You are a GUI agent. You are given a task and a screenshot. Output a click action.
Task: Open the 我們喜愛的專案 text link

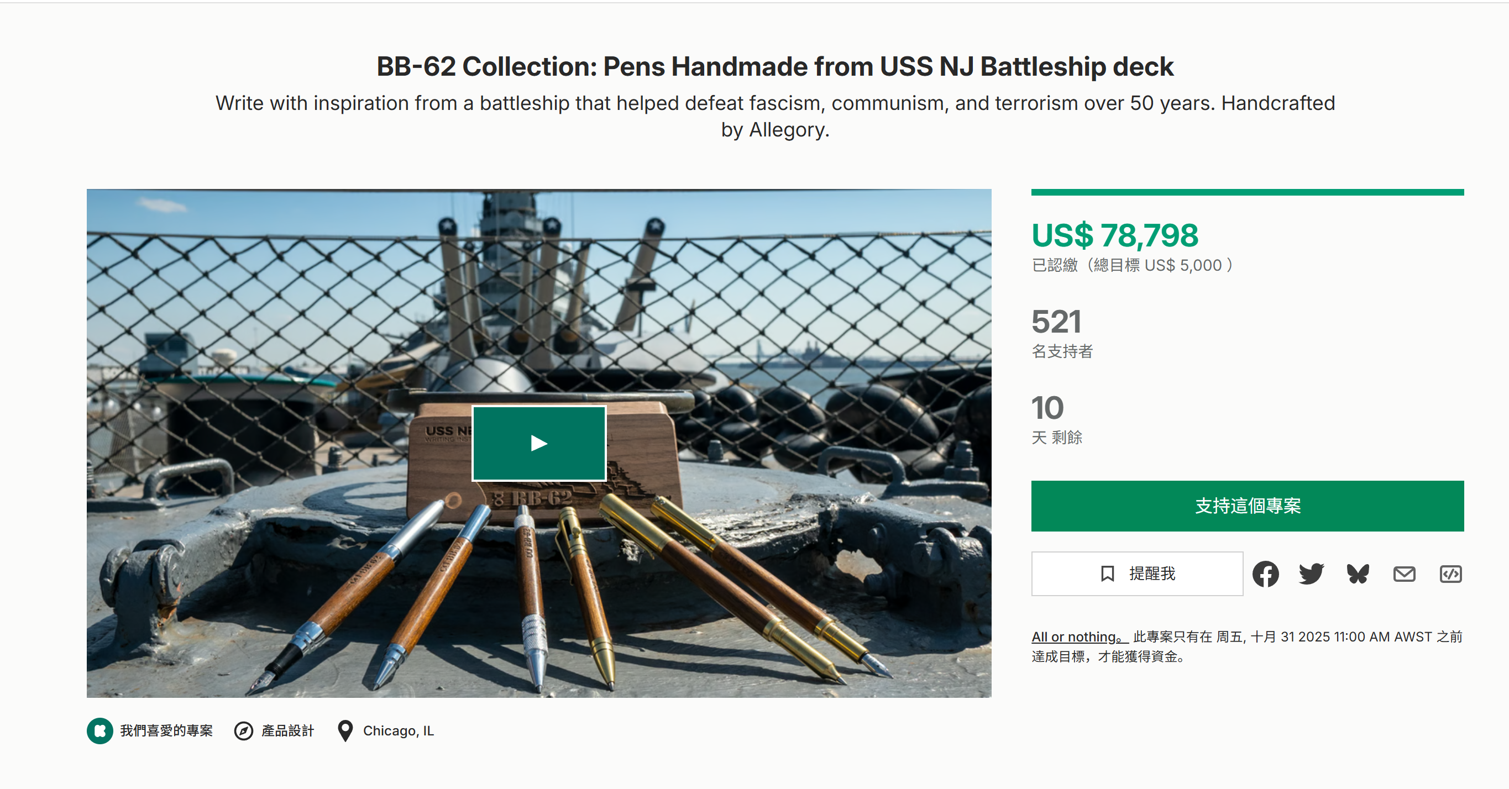pyautogui.click(x=166, y=730)
